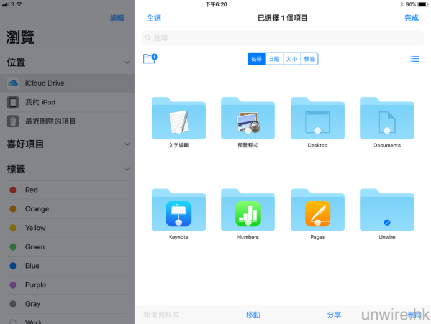Image resolution: width=431 pixels, height=324 pixels.
Task: Choose the Red tag color dot
Action: point(13,190)
